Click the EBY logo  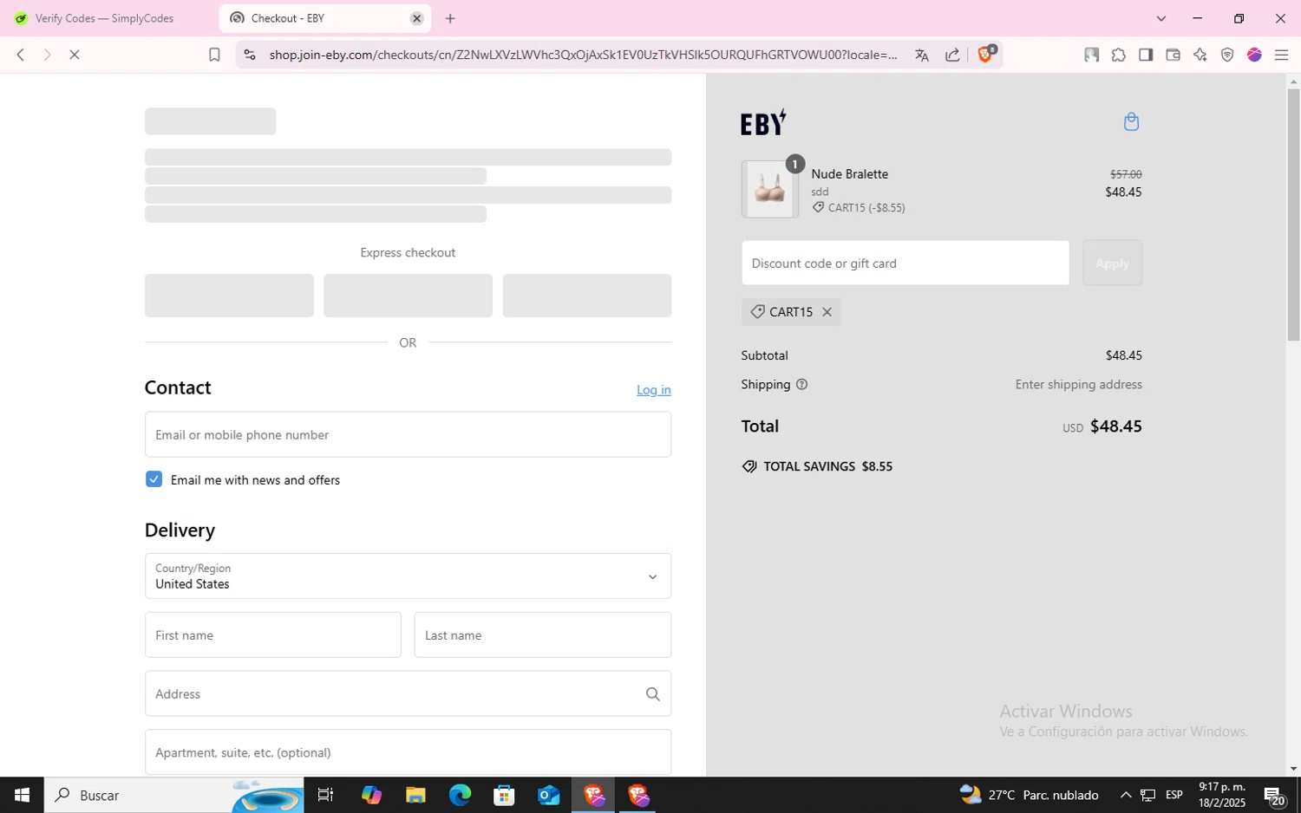763,122
